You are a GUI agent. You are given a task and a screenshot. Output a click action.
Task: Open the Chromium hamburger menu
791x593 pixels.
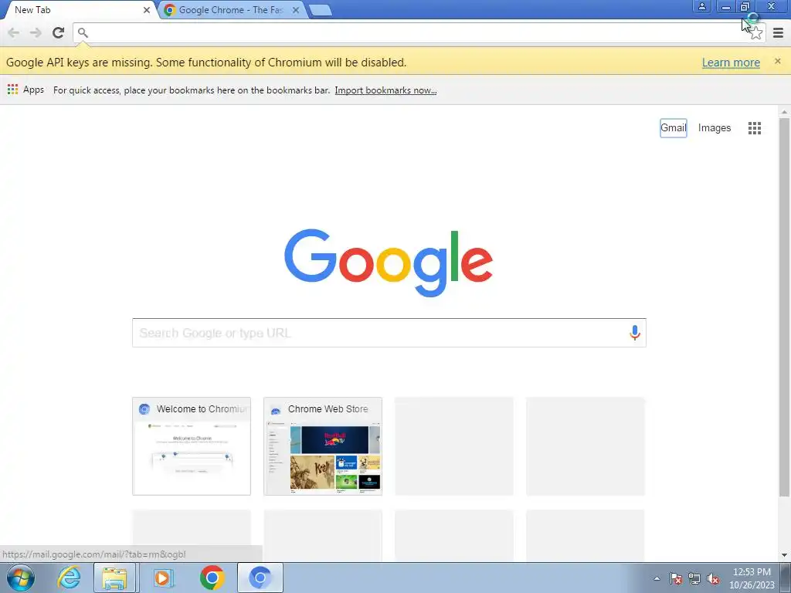[778, 33]
